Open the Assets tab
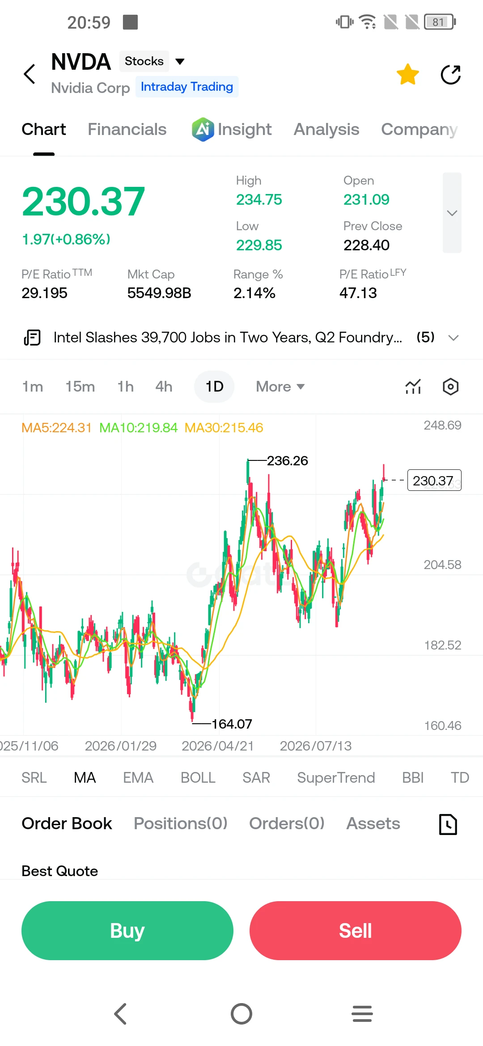The height and width of the screenshot is (1046, 483). [x=373, y=823]
